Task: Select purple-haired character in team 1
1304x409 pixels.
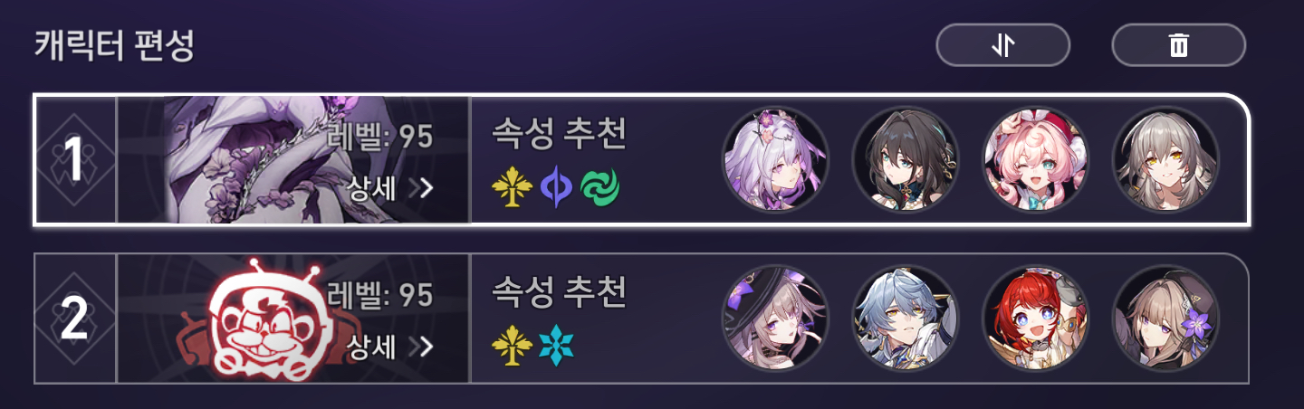Action: 775,160
